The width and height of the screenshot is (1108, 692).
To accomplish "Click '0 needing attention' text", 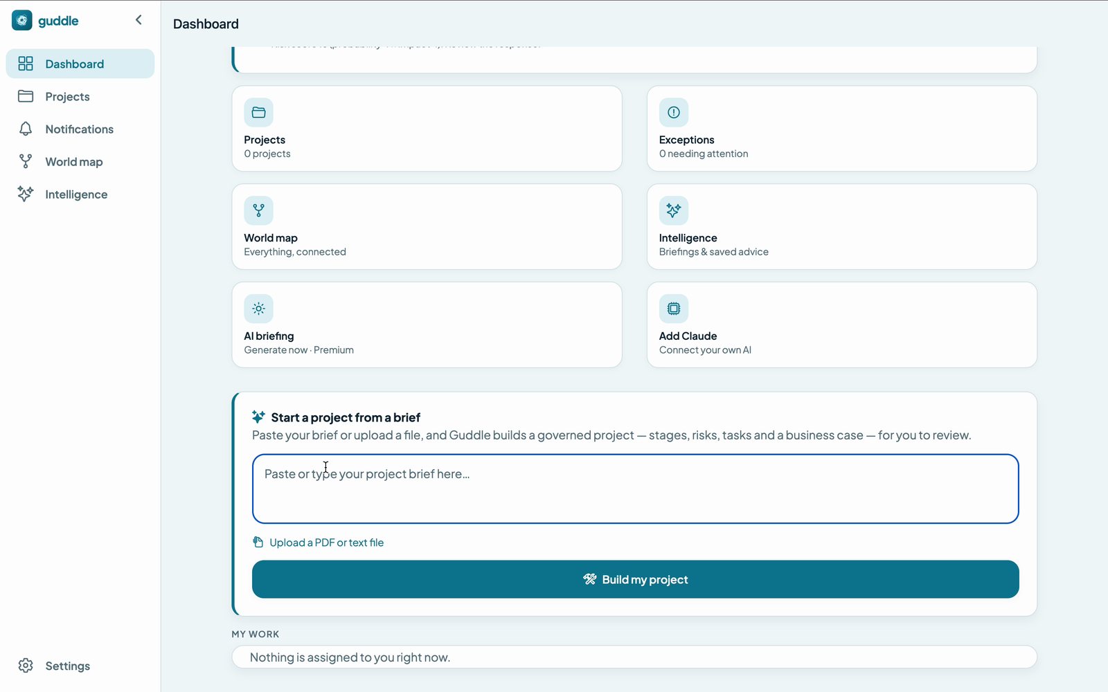I will tap(704, 154).
